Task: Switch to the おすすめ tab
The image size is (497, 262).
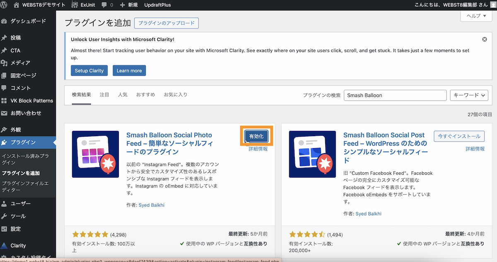Action: point(145,94)
